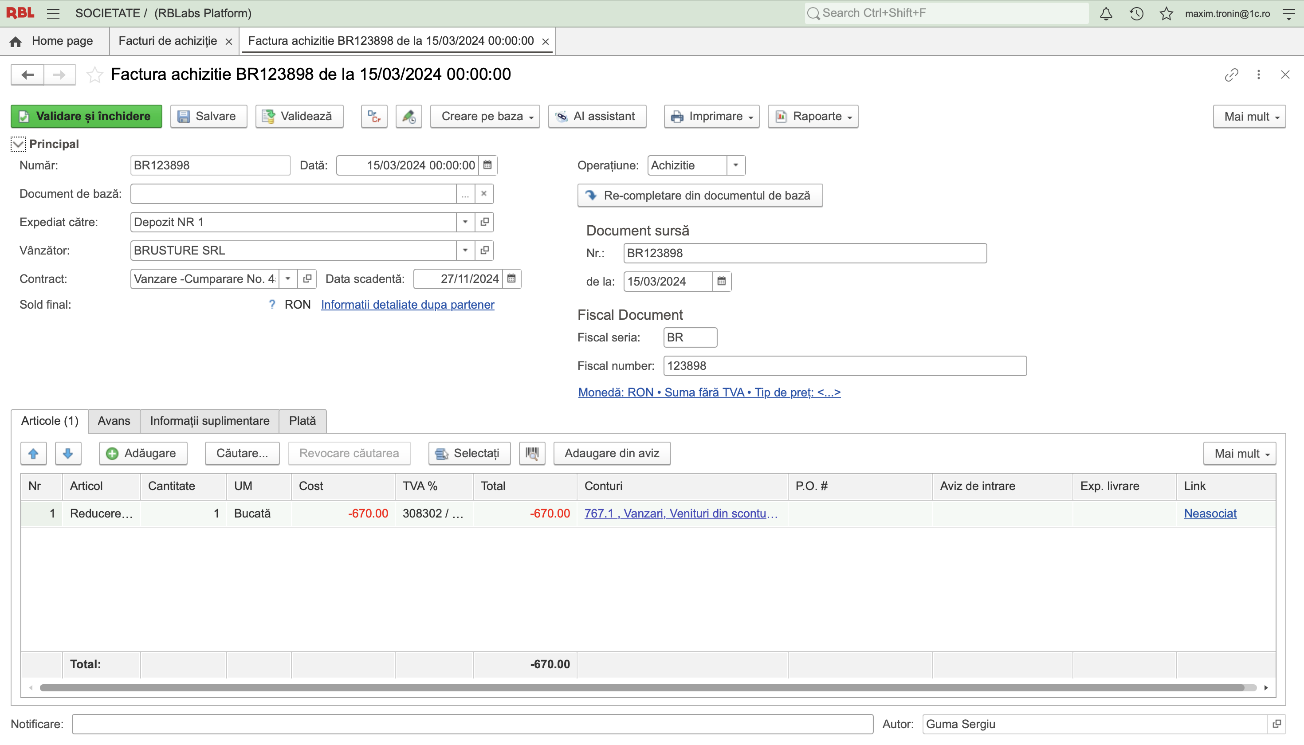The width and height of the screenshot is (1304, 745).
Task: Open the three-dot more actions menu
Action: (x=1258, y=74)
